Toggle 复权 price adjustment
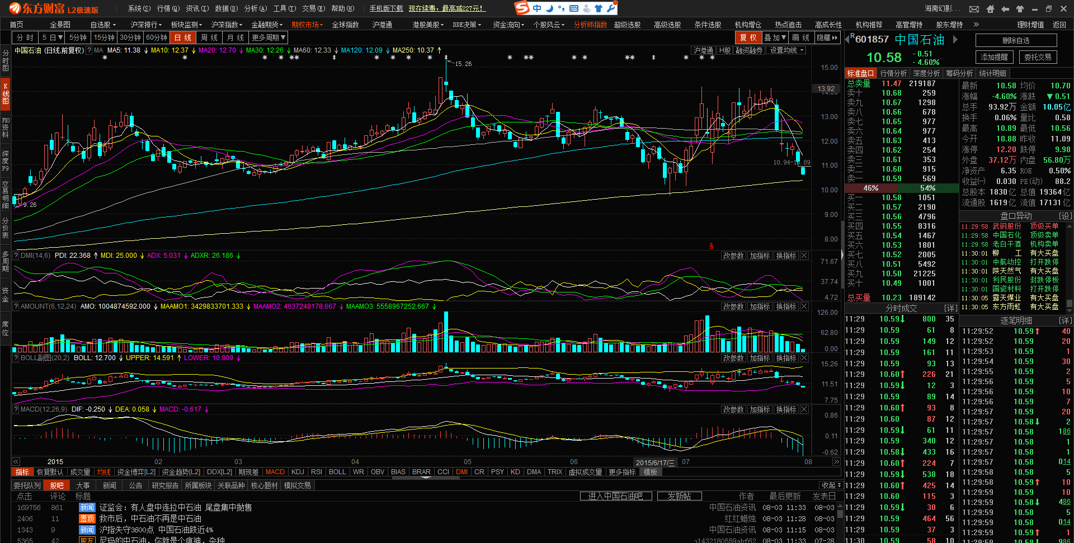This screenshot has height=543, width=1074. click(x=748, y=37)
